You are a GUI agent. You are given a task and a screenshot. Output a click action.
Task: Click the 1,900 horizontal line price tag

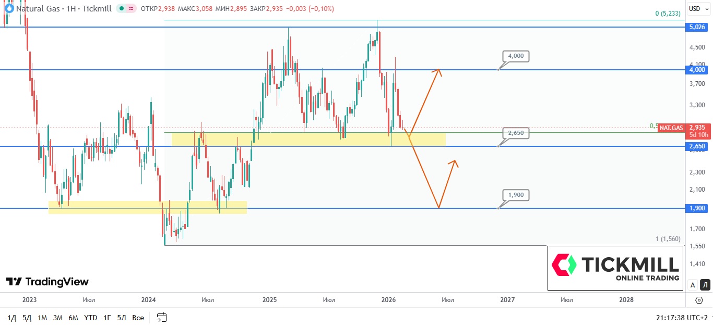(x=697, y=208)
